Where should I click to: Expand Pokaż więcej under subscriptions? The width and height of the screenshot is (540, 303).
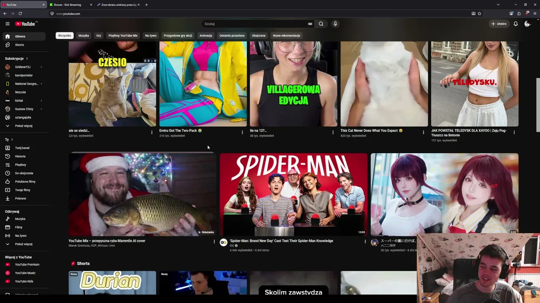pyautogui.click(x=25, y=126)
